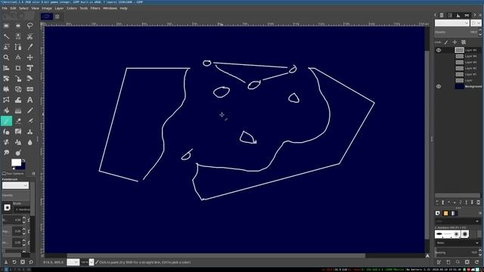Select the Fuzzy Select wand tool
Image resolution: width=484 pixels, height=272 pixels.
coord(6,37)
